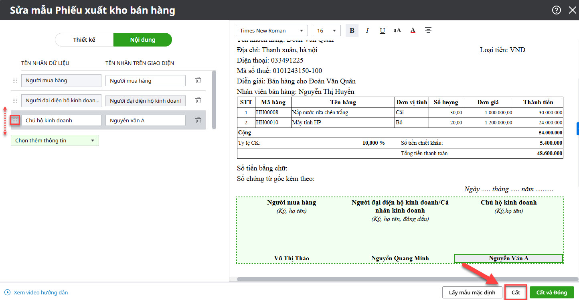Expand the Chọn thêm thông tin dropdown
This screenshot has width=579, height=300.
[x=55, y=140]
